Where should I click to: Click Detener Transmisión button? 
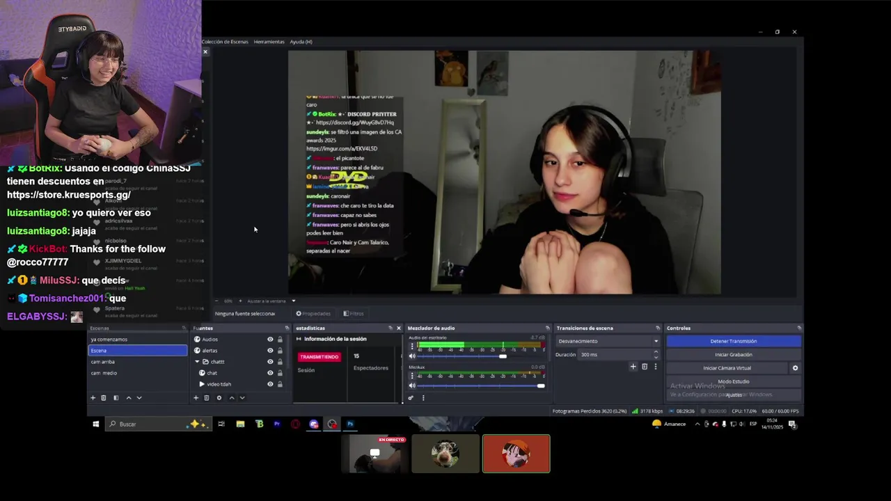tap(734, 341)
